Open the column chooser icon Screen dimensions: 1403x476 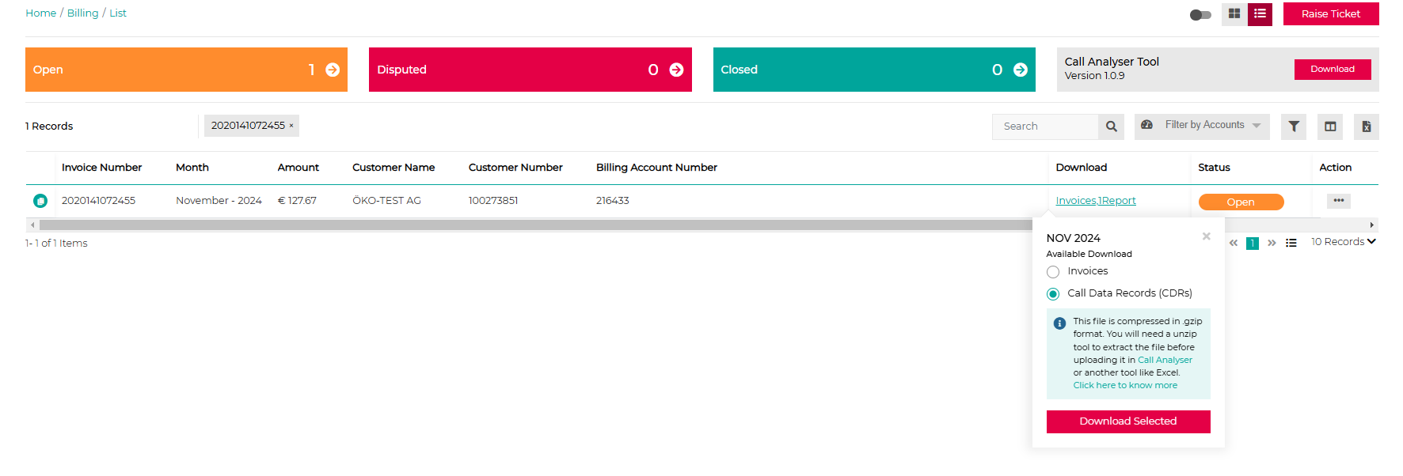click(1330, 127)
